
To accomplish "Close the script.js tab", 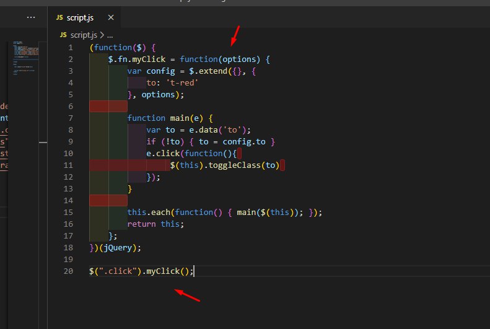I will [111, 17].
